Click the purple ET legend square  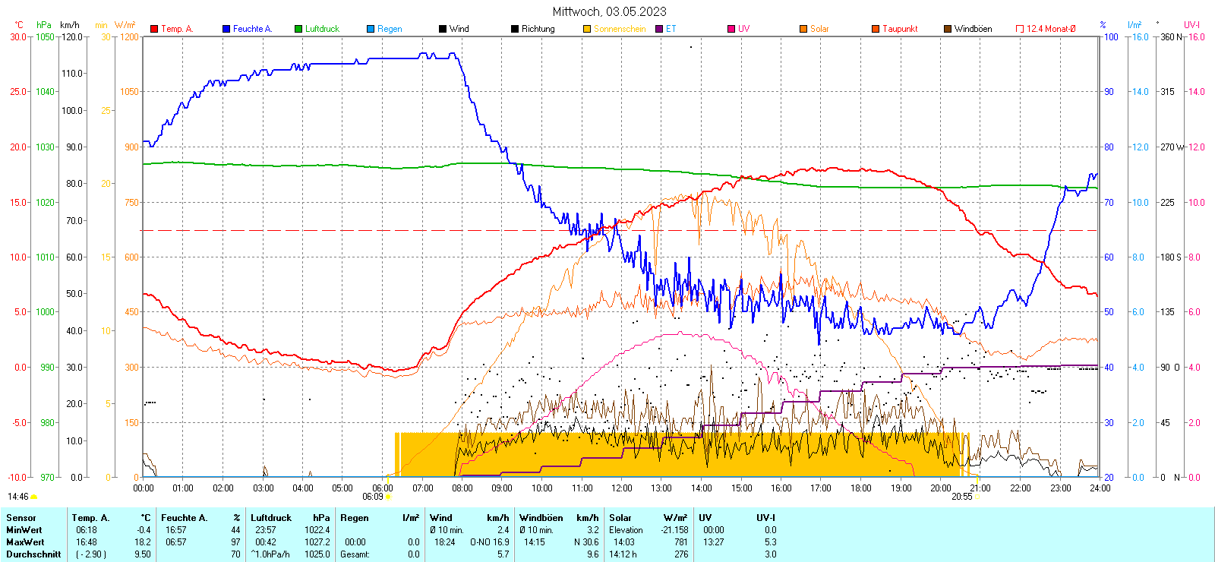pyautogui.click(x=659, y=29)
